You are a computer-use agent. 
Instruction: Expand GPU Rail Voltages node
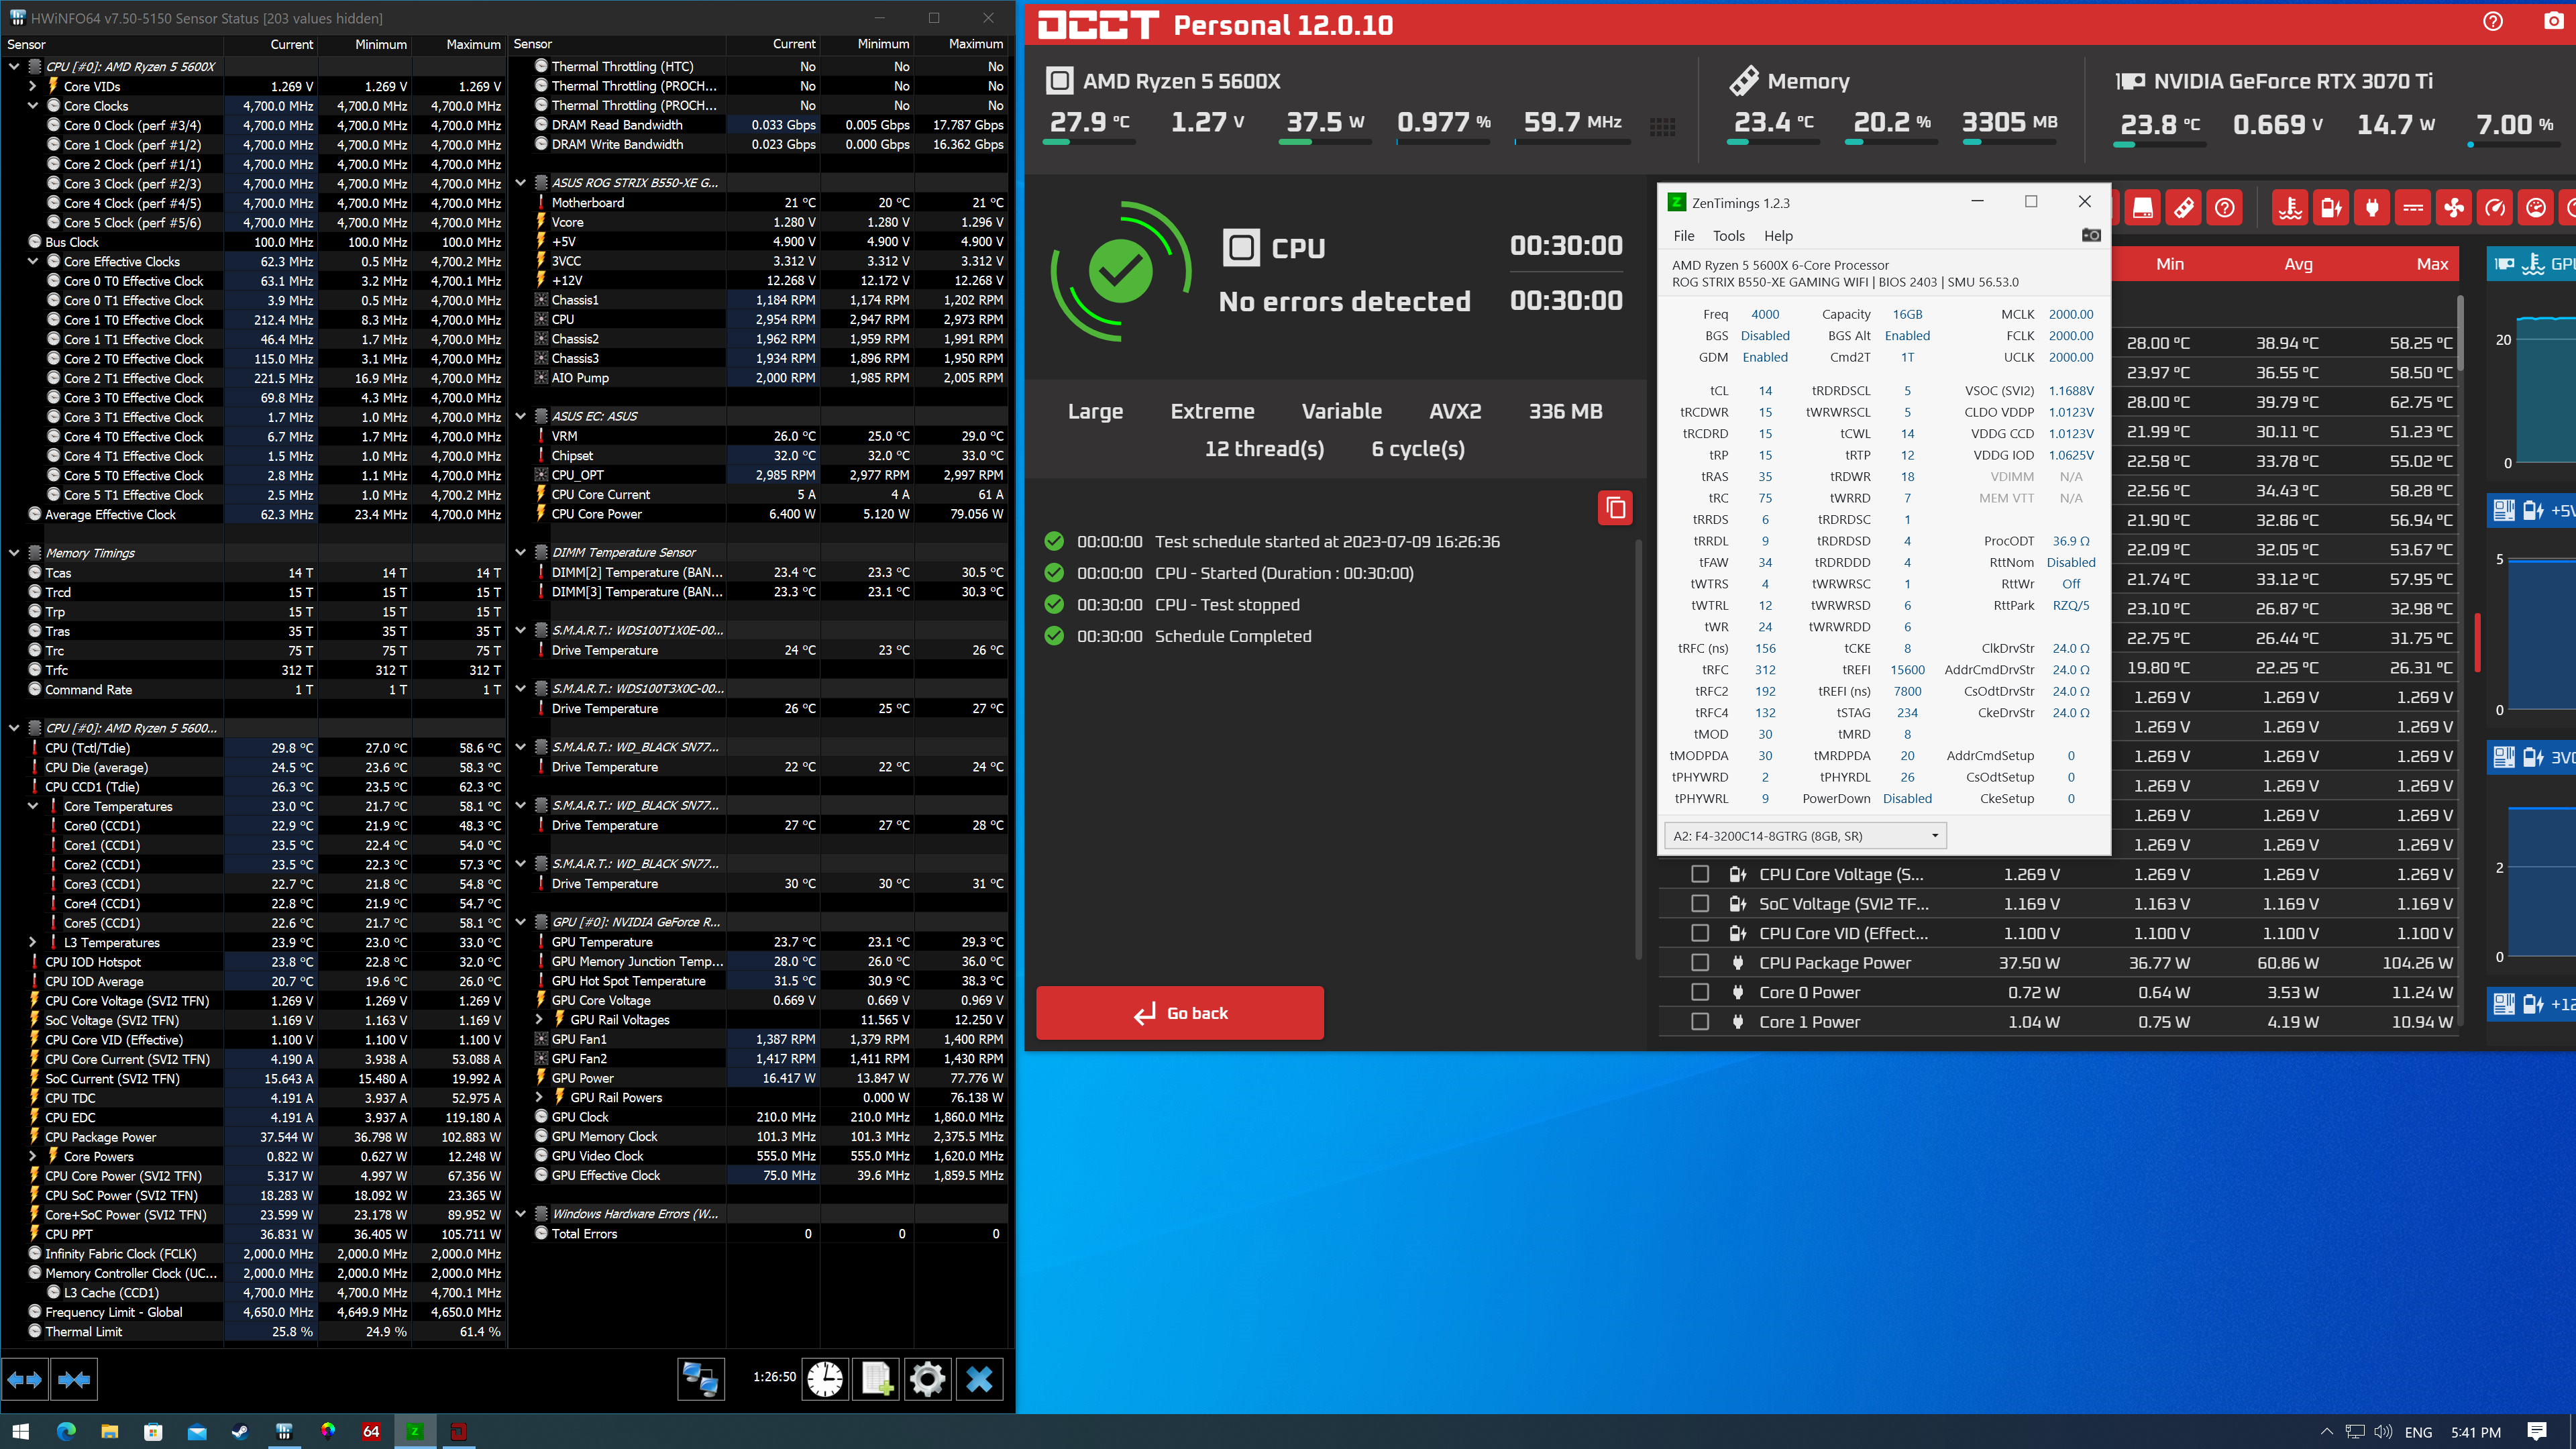coord(539,1020)
